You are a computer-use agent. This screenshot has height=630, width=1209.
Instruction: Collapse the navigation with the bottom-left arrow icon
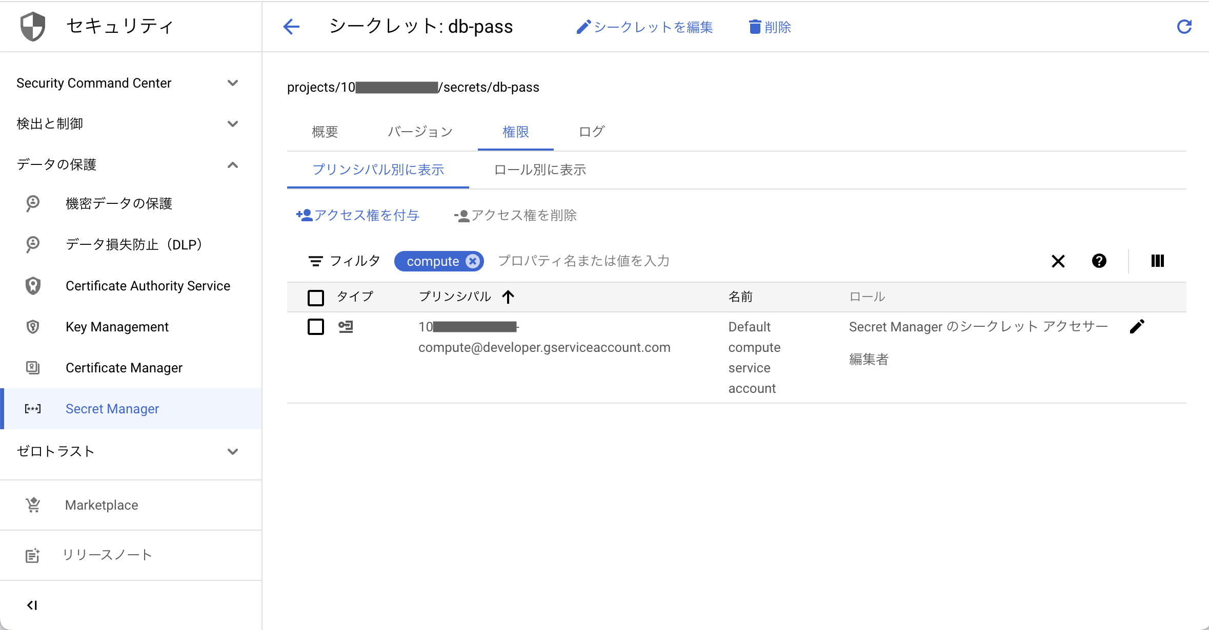(32, 605)
